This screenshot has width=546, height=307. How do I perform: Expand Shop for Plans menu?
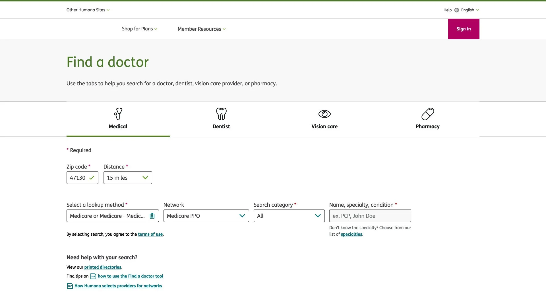pos(140,29)
